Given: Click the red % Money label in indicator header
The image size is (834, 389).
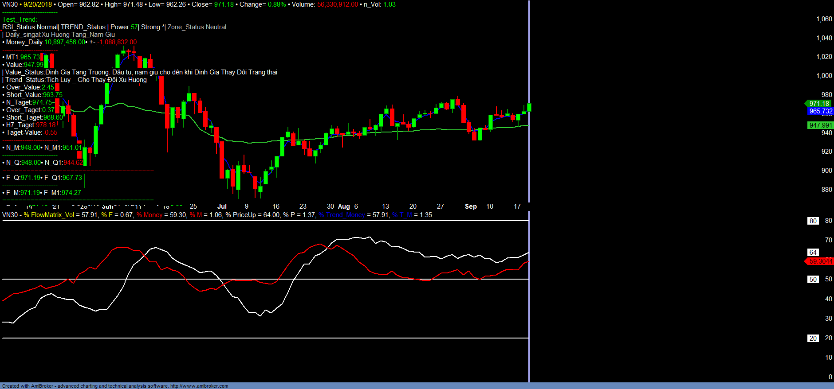Looking at the screenshot, I should tap(149, 215).
